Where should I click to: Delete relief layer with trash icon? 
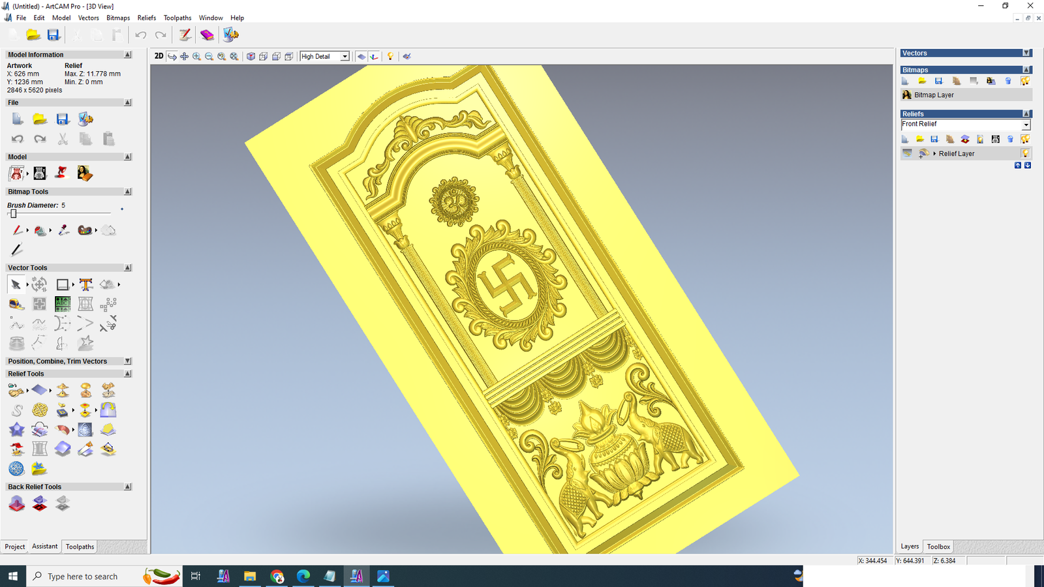(x=1010, y=139)
